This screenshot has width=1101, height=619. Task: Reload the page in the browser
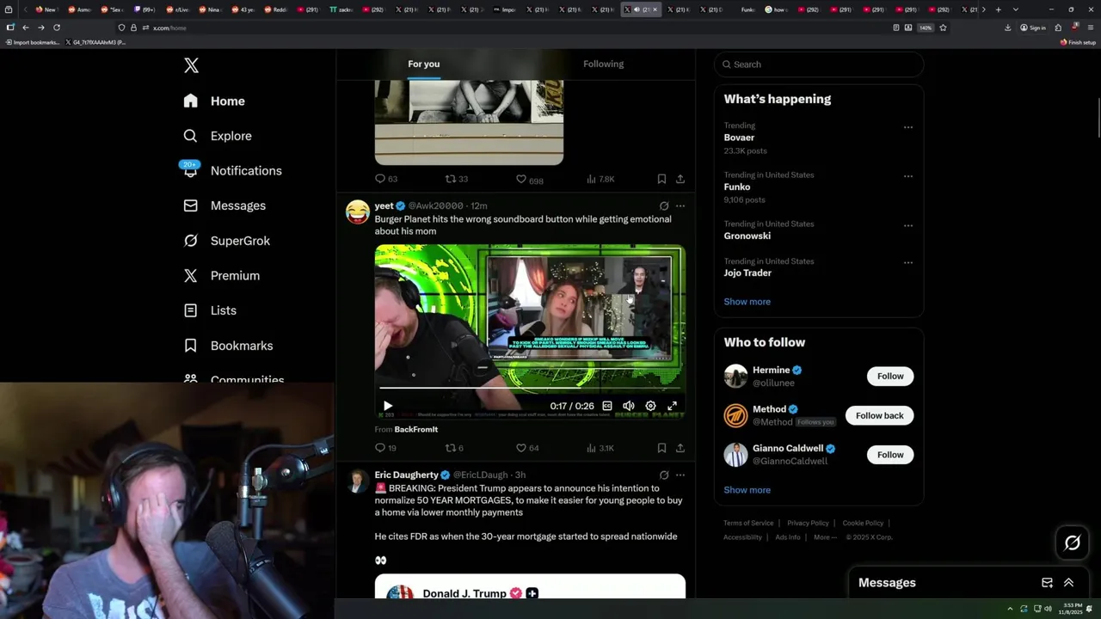[57, 28]
